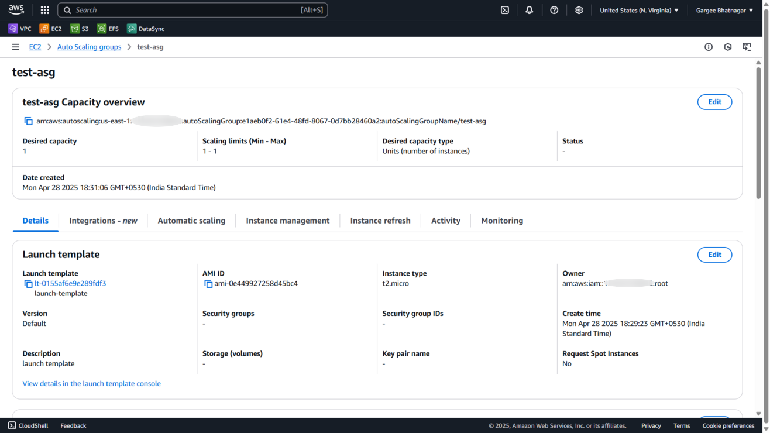Switch to the Automatic scaling tab
This screenshot has width=770, height=433.
coord(191,221)
